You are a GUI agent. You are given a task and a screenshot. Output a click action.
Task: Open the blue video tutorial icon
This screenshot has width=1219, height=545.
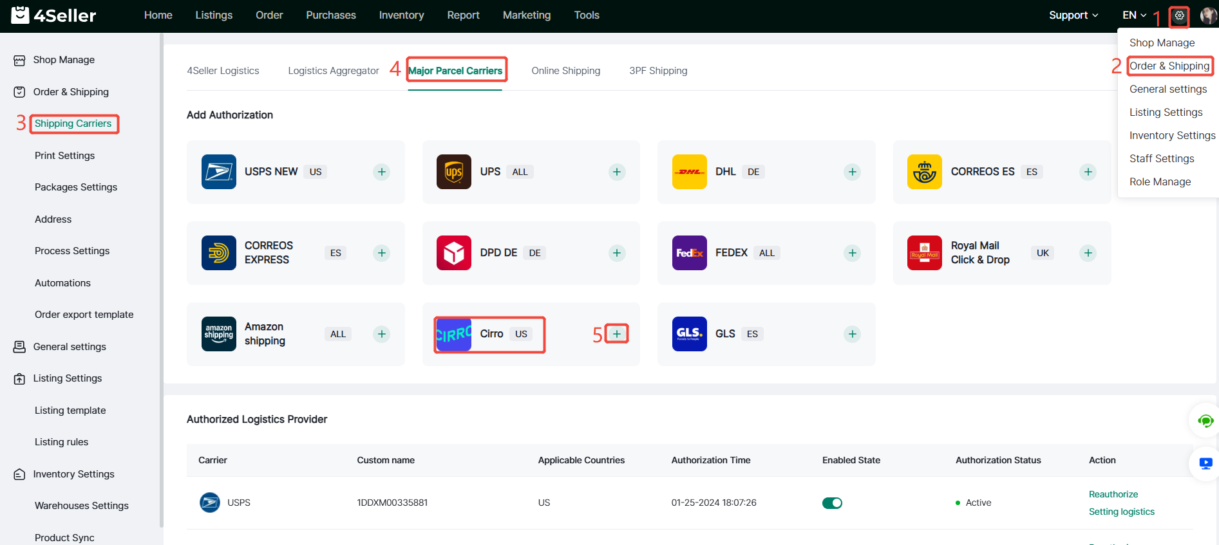(1206, 463)
